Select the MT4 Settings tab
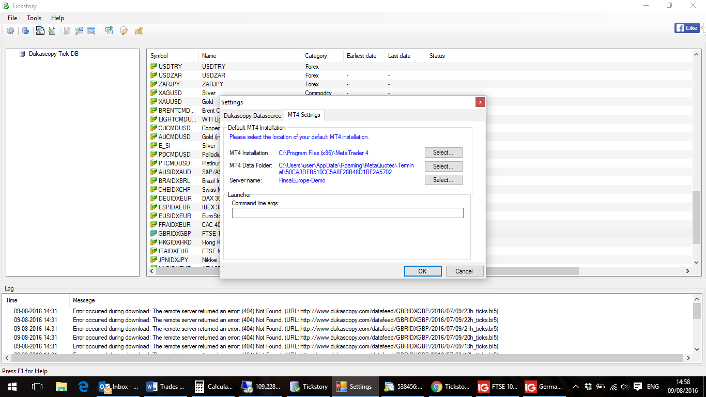 click(304, 115)
